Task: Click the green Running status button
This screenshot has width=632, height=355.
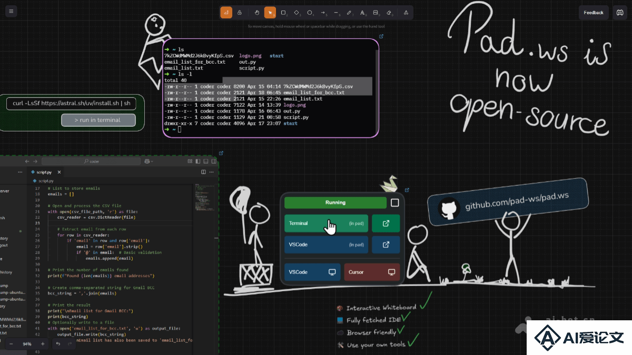Action: pos(335,202)
